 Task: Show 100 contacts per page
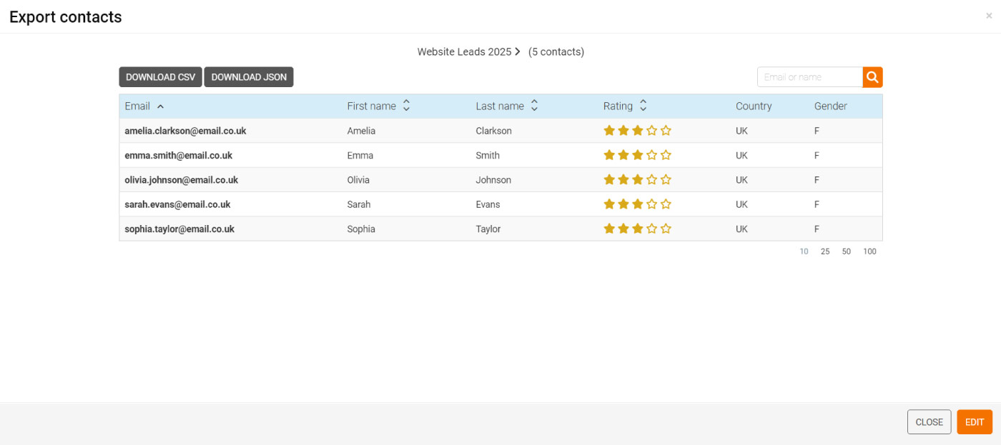(x=869, y=251)
